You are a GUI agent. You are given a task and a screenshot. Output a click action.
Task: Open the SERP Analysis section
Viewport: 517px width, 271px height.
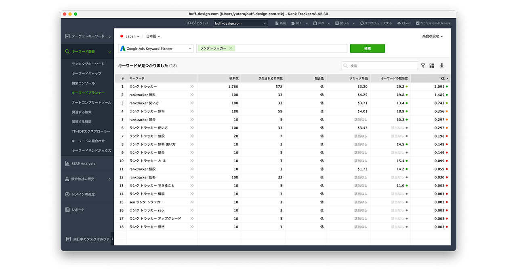[x=83, y=164]
